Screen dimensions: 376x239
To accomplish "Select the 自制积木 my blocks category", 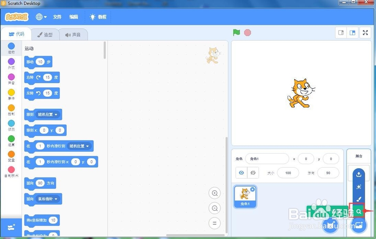I will coord(11,172).
